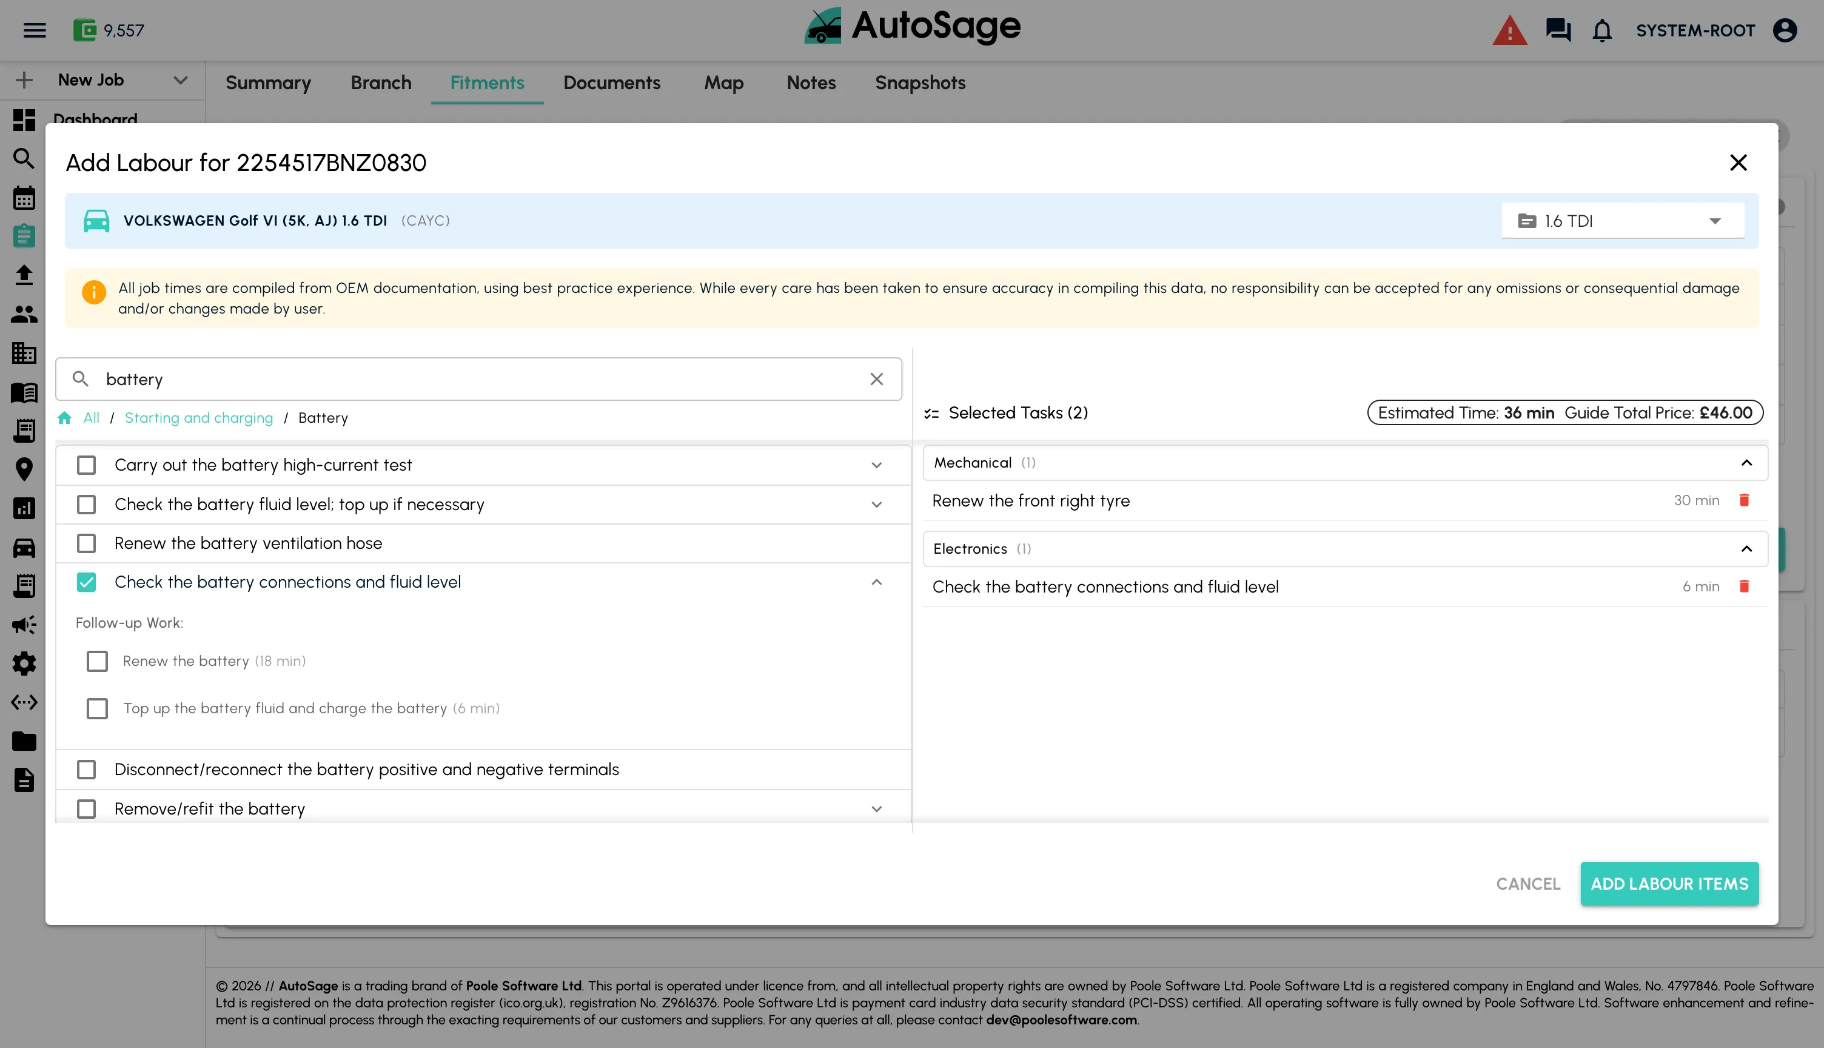
Task: Go to 'Starting and charging' breadcrumb
Action: pyautogui.click(x=198, y=418)
